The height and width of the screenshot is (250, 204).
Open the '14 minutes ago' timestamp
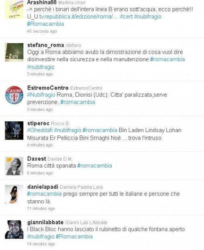pos(41,244)
